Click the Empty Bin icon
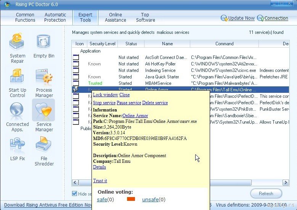 click(x=43, y=42)
